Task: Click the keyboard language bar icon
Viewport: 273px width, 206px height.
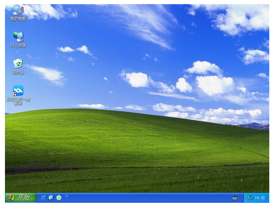Action: (235, 198)
